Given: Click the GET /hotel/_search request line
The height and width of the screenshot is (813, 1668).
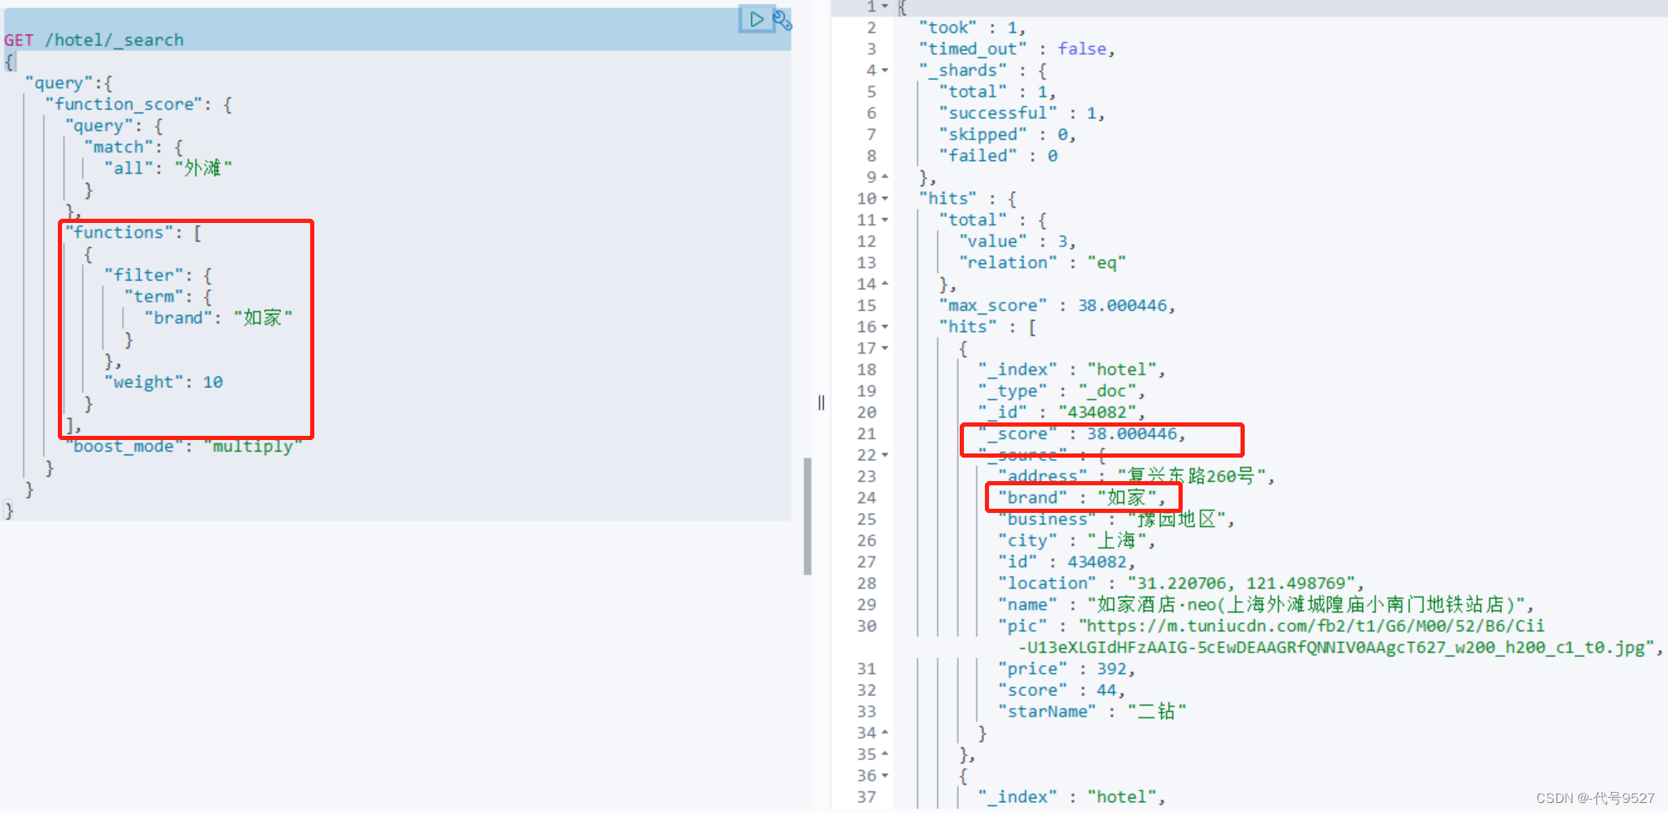Looking at the screenshot, I should click(94, 40).
